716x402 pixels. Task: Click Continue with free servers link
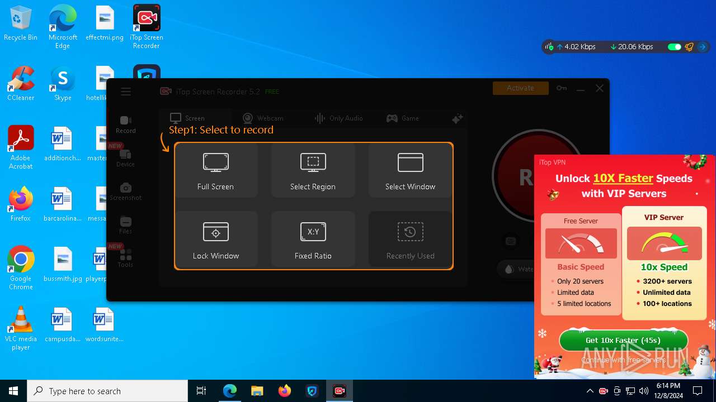pyautogui.click(x=623, y=360)
